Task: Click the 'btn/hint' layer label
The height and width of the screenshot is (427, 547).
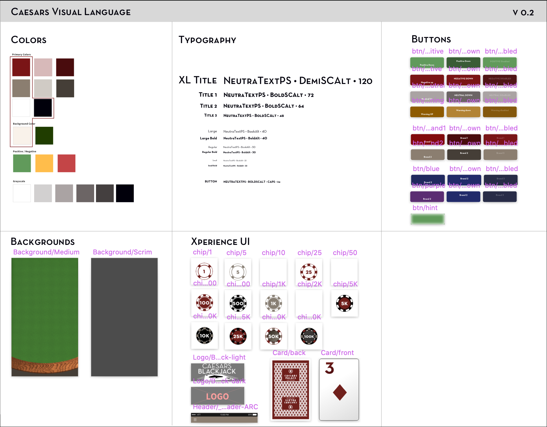Action: 425,208
